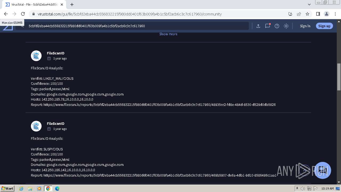
Task: Click the Sign in link
Action: coord(305,26)
